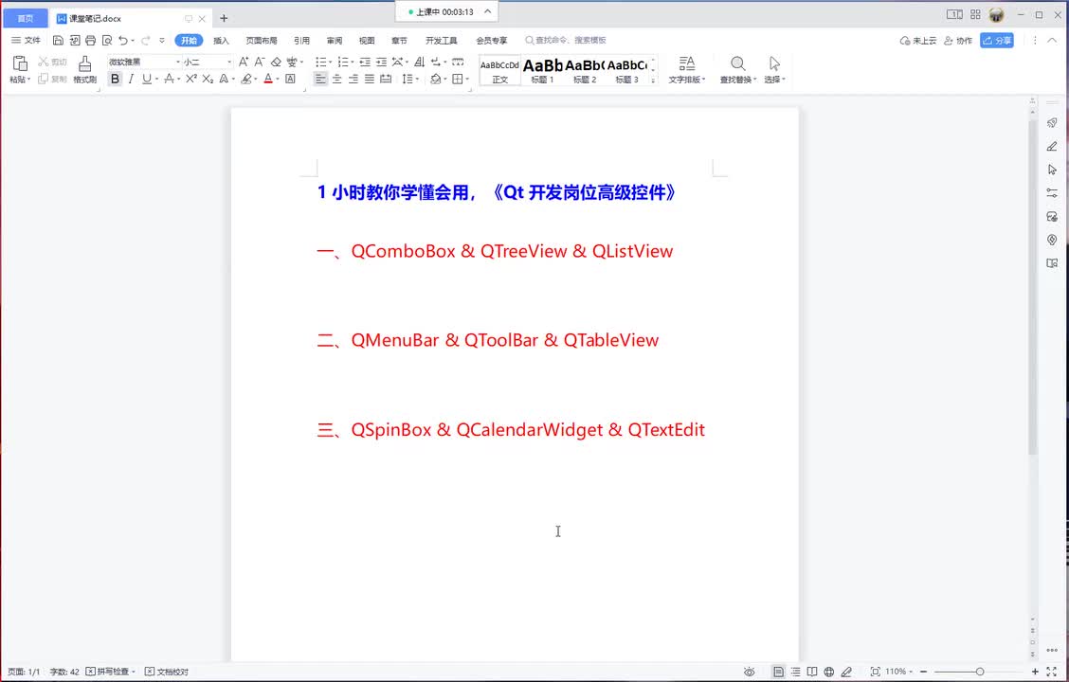Decrease paragraph indent
The image size is (1069, 682).
[365, 62]
